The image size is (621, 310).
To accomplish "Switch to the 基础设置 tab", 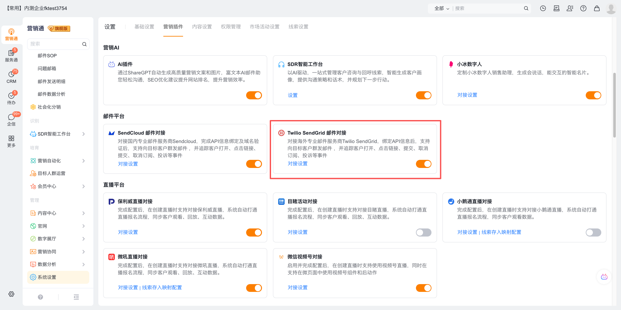I will 144,27.
